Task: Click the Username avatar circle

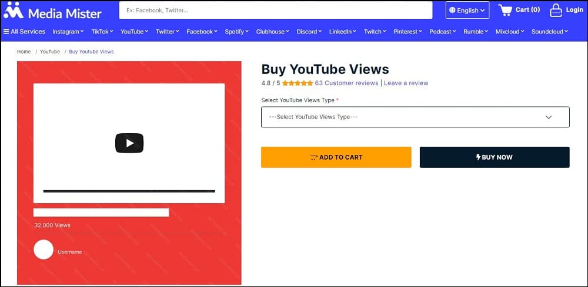Action: pos(44,249)
